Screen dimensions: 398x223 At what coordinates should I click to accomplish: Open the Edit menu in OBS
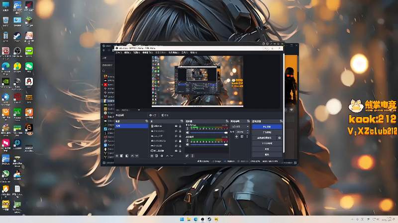click(x=127, y=53)
